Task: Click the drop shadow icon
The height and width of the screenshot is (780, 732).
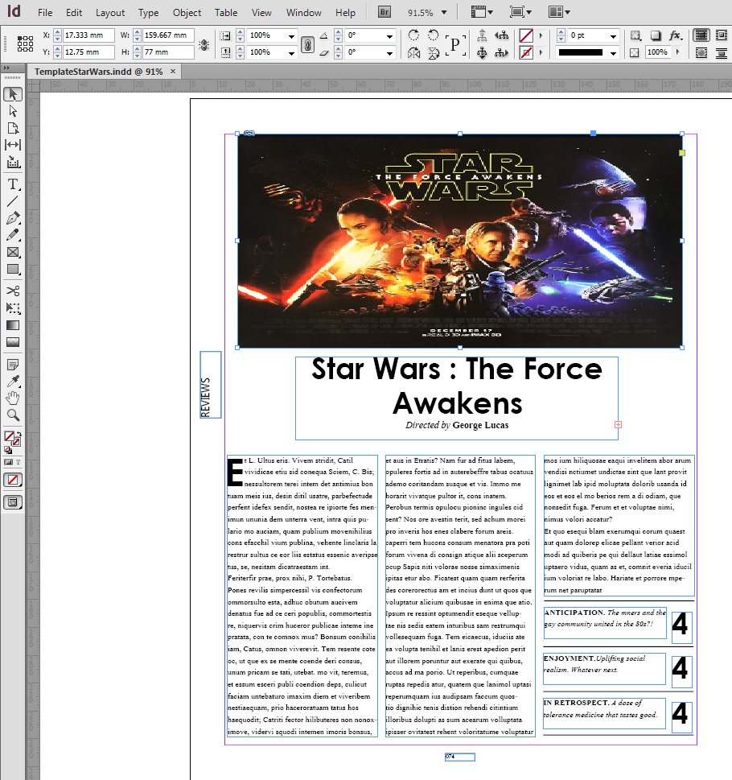Action: click(x=656, y=35)
